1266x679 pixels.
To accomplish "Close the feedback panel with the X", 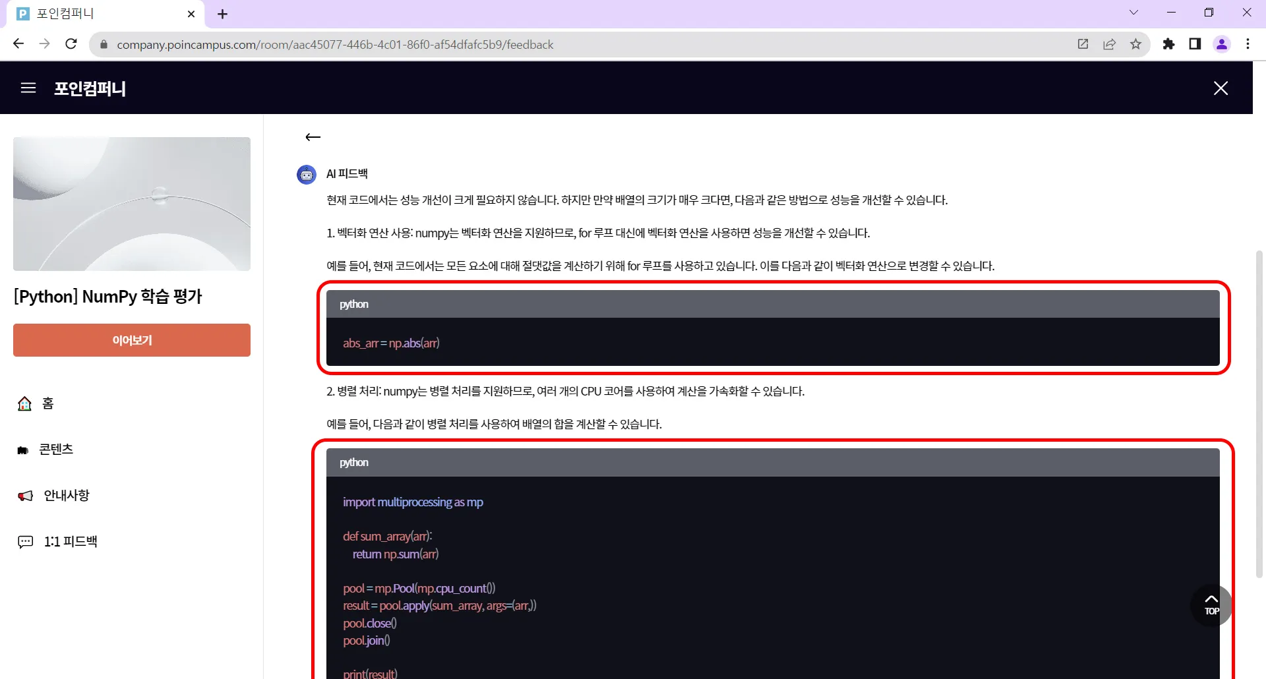I will pos(1221,88).
